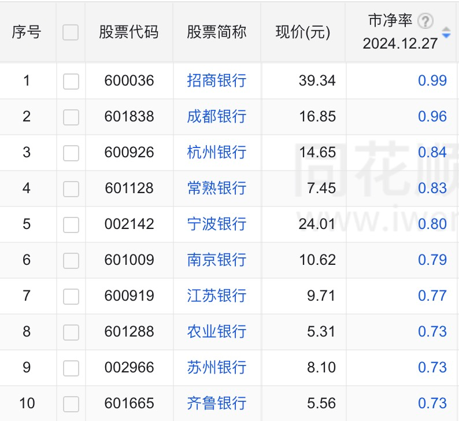
Task: Open the 招商银行 stock link
Action: [x=217, y=80]
